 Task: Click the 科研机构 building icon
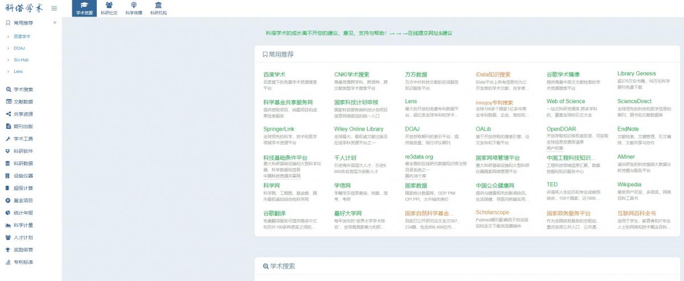pyautogui.click(x=158, y=6)
